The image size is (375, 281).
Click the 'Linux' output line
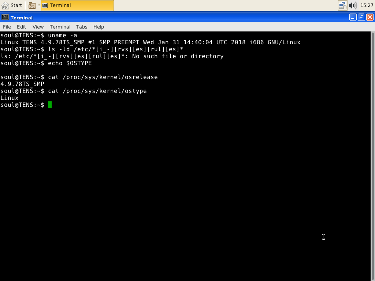10,98
